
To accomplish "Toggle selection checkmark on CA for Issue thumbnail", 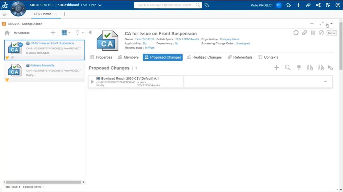I will pyautogui.click(x=20, y=45).
